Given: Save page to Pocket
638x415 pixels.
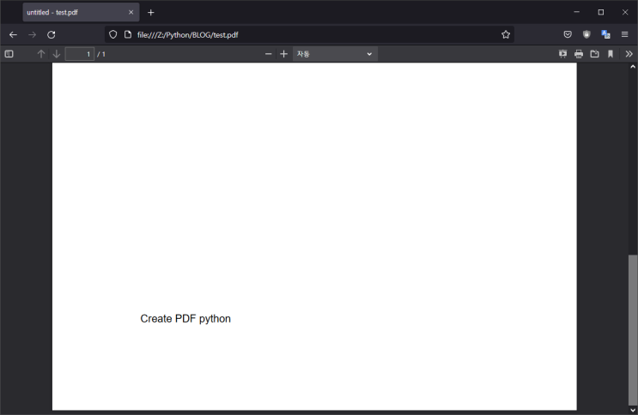Looking at the screenshot, I should click(x=568, y=34).
